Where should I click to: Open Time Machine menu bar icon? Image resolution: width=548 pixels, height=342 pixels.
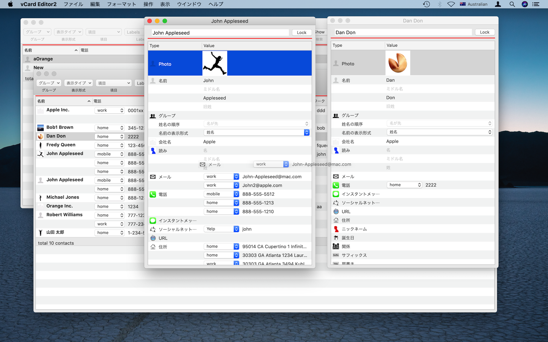tap(427, 4)
